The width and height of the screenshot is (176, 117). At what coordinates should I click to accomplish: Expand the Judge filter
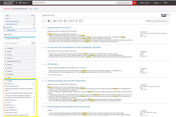point(20,78)
